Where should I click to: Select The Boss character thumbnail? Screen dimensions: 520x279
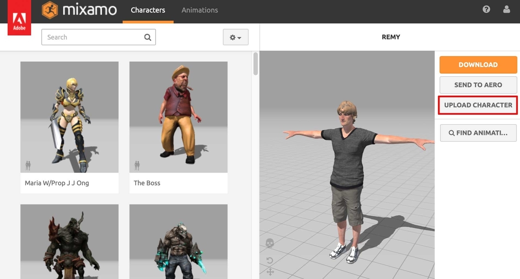pyautogui.click(x=179, y=117)
